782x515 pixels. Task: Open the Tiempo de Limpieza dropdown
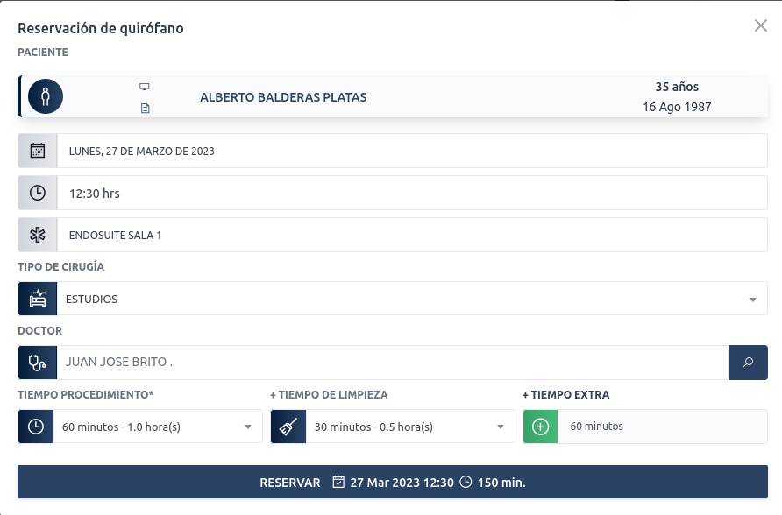pos(409,427)
